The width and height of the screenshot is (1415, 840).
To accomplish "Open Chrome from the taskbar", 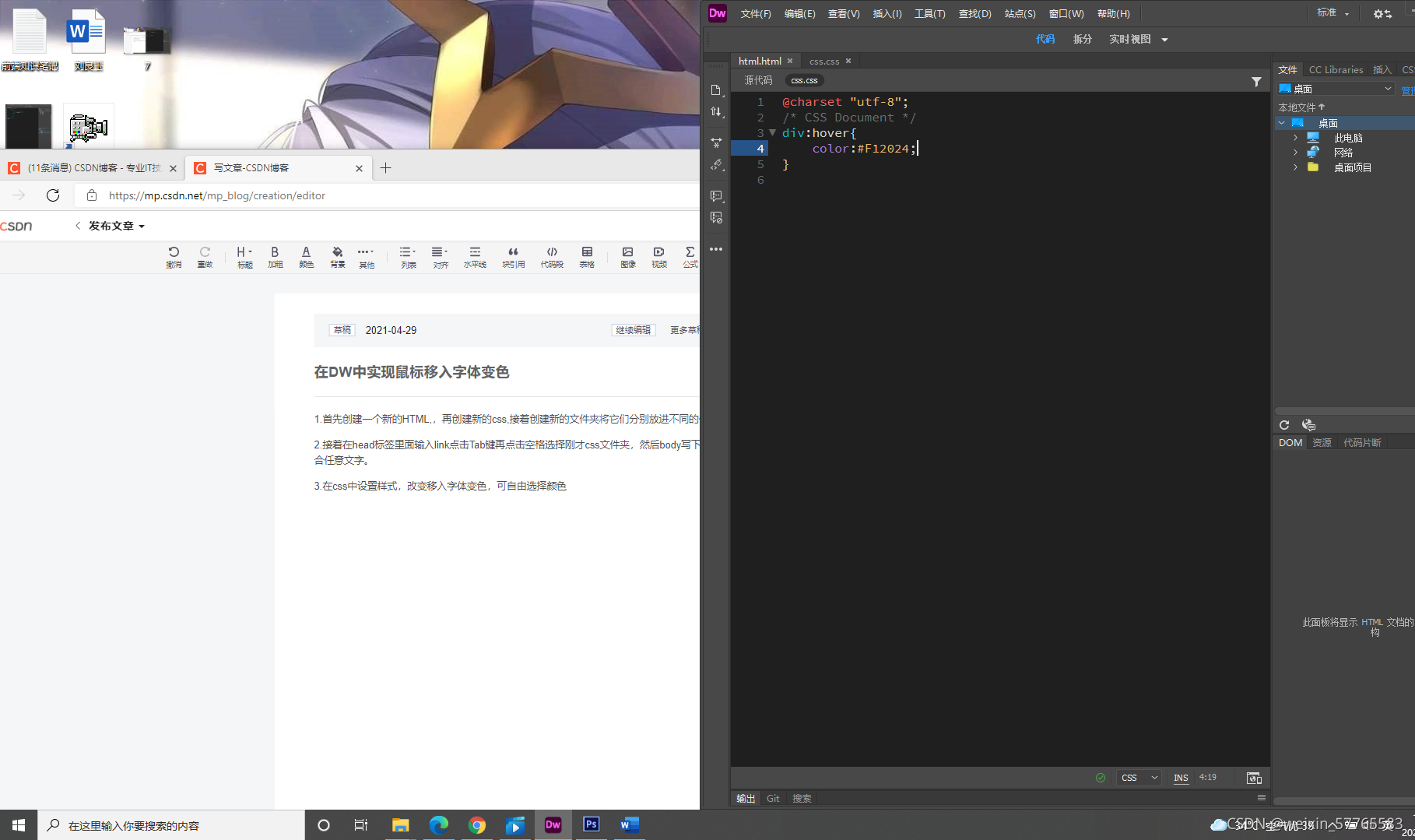I will (x=476, y=824).
